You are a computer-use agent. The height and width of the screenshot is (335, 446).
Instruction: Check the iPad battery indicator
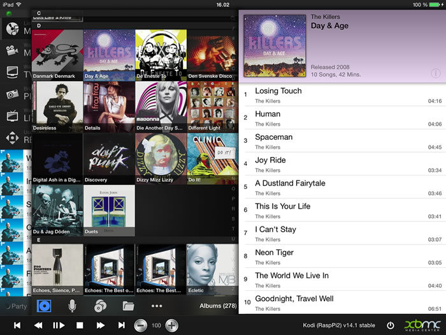pos(435,5)
